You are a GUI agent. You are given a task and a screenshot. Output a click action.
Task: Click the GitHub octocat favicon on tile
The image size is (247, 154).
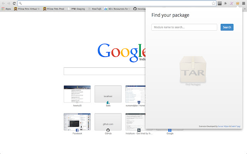coord(108,130)
